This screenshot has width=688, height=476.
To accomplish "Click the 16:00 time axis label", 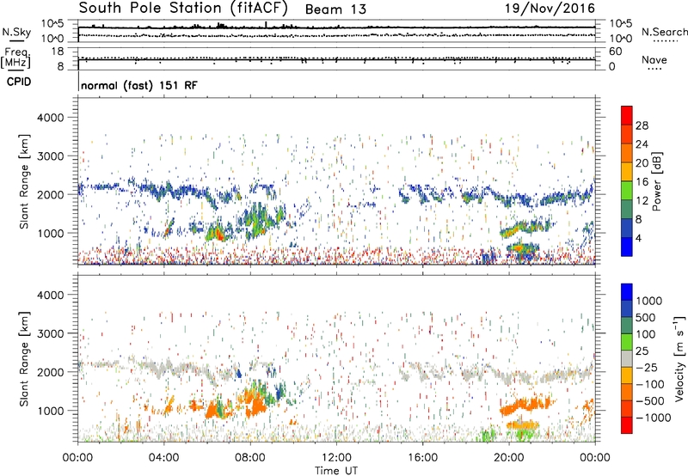I will [422, 458].
